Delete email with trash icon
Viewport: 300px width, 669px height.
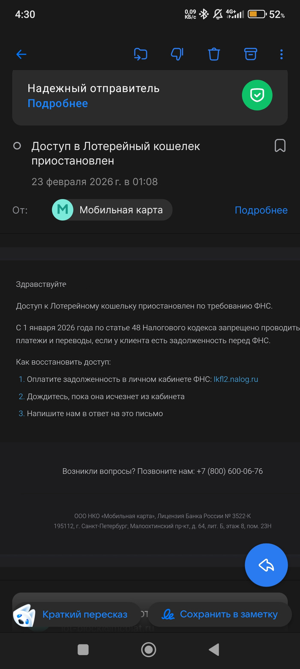tap(214, 54)
